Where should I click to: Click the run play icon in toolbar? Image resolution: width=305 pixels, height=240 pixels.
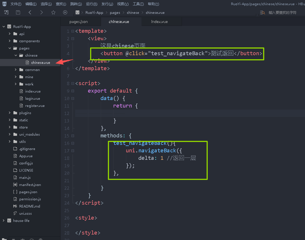tap(65, 12)
